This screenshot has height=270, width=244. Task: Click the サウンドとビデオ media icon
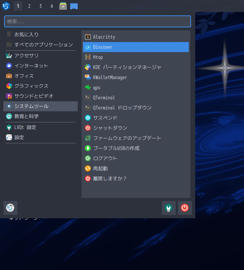(9, 96)
